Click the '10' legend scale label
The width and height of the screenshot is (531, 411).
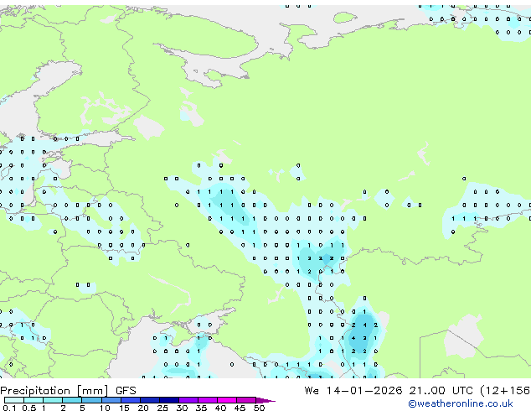[x=105, y=408]
